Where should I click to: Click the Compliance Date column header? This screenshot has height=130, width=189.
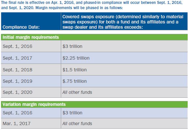[21, 27]
